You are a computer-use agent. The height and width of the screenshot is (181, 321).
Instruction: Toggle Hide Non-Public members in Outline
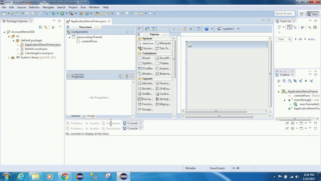pyautogui.click(x=306, y=81)
